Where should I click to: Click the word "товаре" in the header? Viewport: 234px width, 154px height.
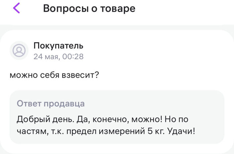[119, 8]
